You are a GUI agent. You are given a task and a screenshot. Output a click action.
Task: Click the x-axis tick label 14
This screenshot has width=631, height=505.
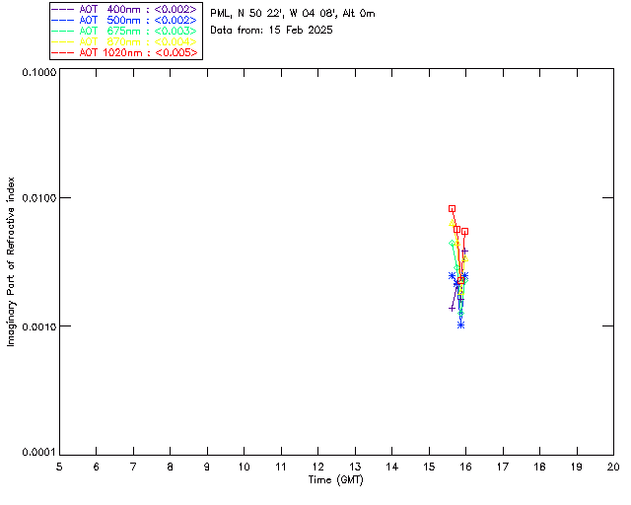392,467
